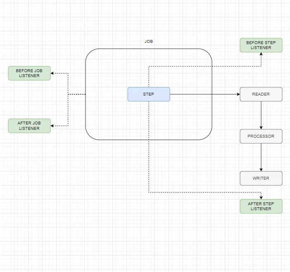Click the BEFORE JOB LISTENER box

[x=29, y=73]
